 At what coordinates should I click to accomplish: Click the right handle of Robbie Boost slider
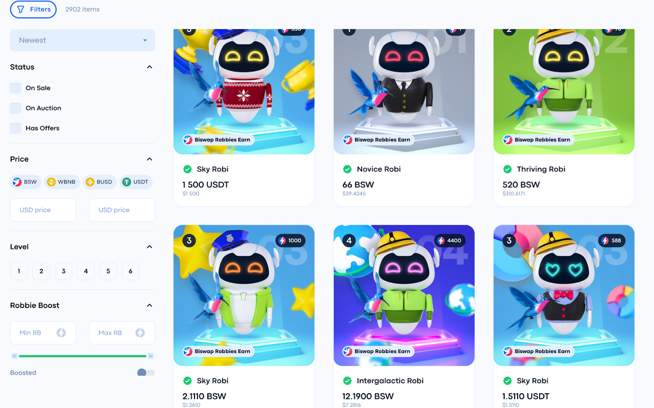coord(150,356)
